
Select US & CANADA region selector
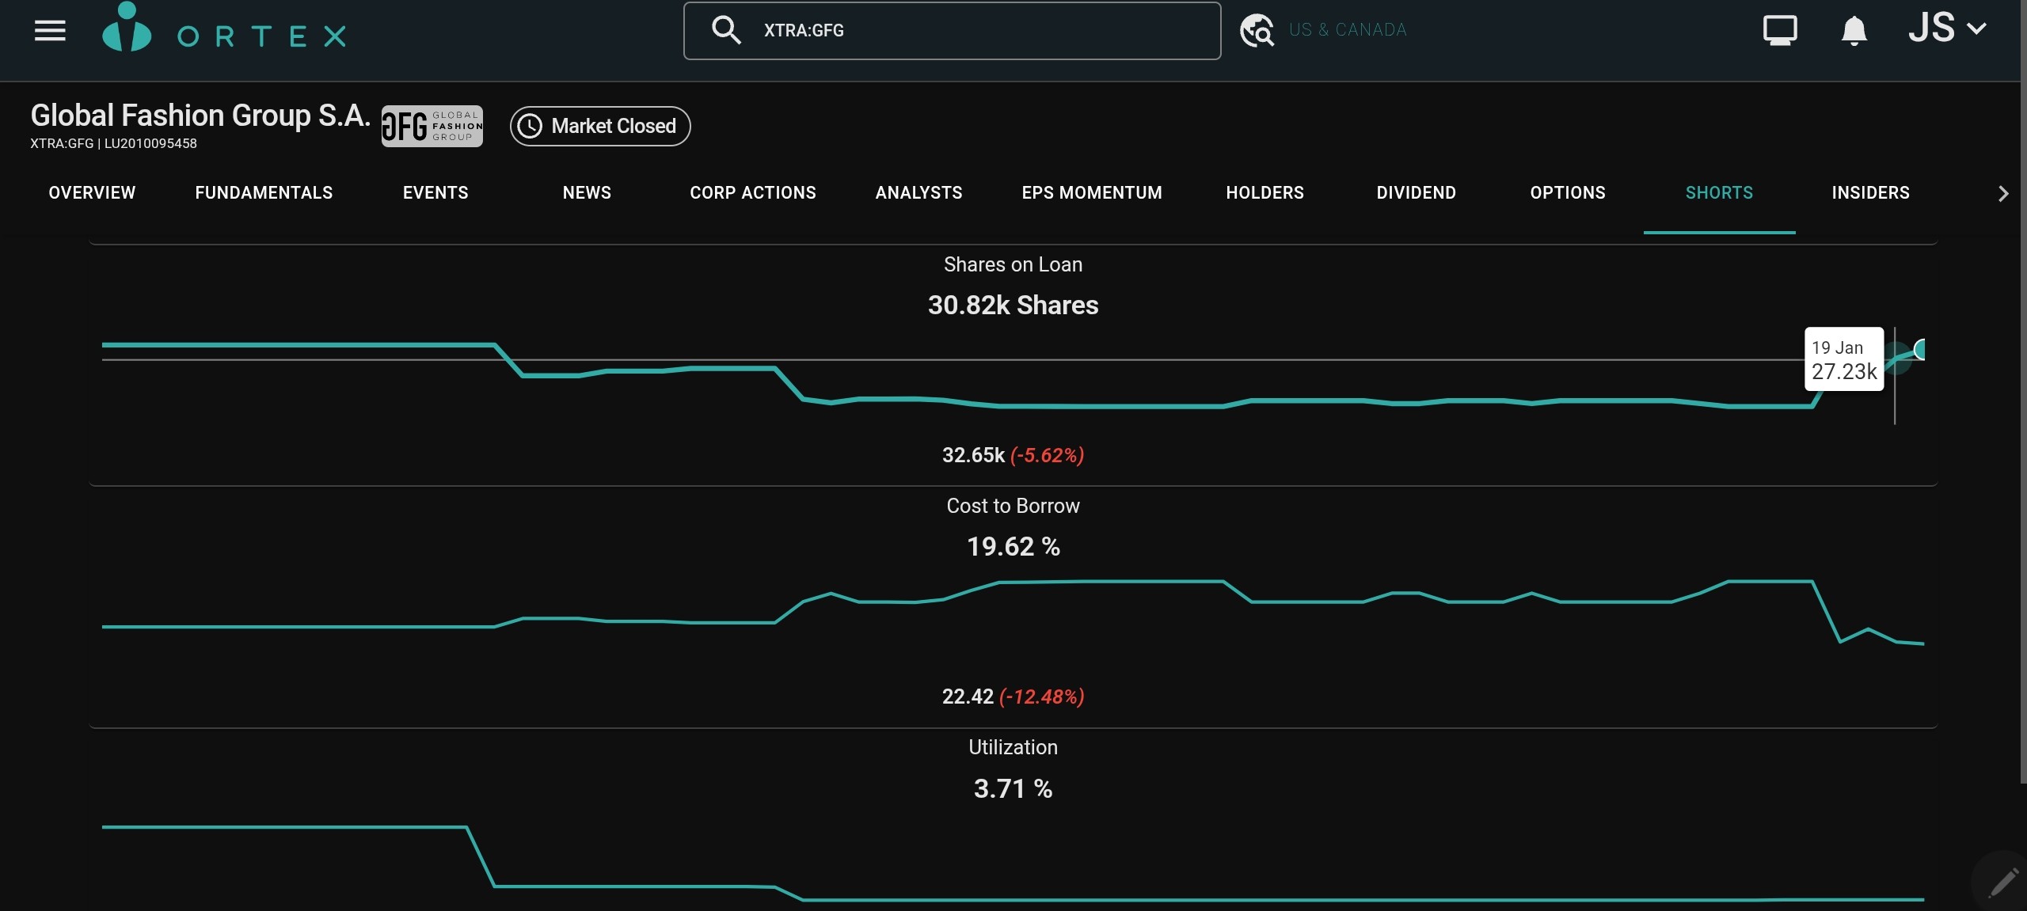1348,30
